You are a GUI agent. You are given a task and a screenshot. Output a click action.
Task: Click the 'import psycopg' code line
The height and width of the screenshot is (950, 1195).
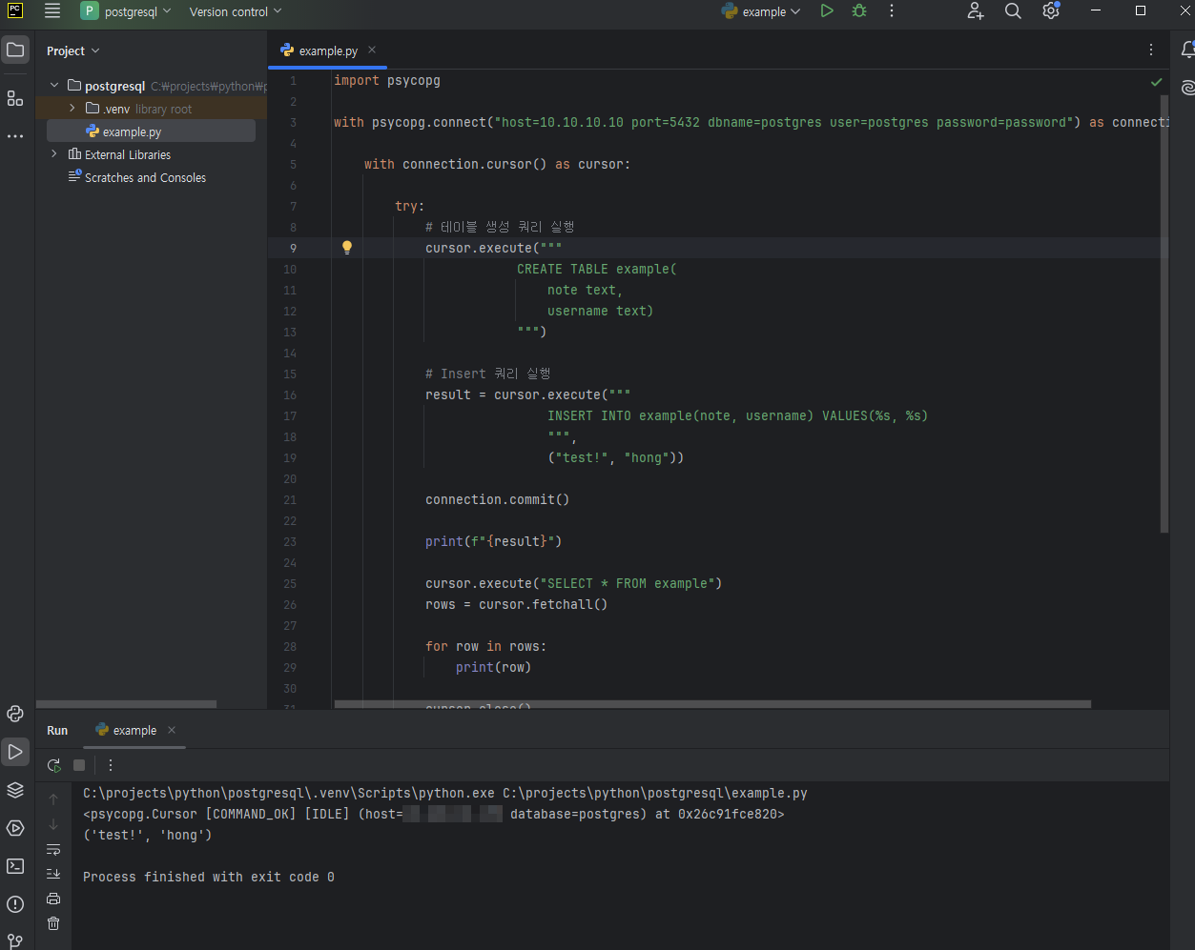pos(387,80)
